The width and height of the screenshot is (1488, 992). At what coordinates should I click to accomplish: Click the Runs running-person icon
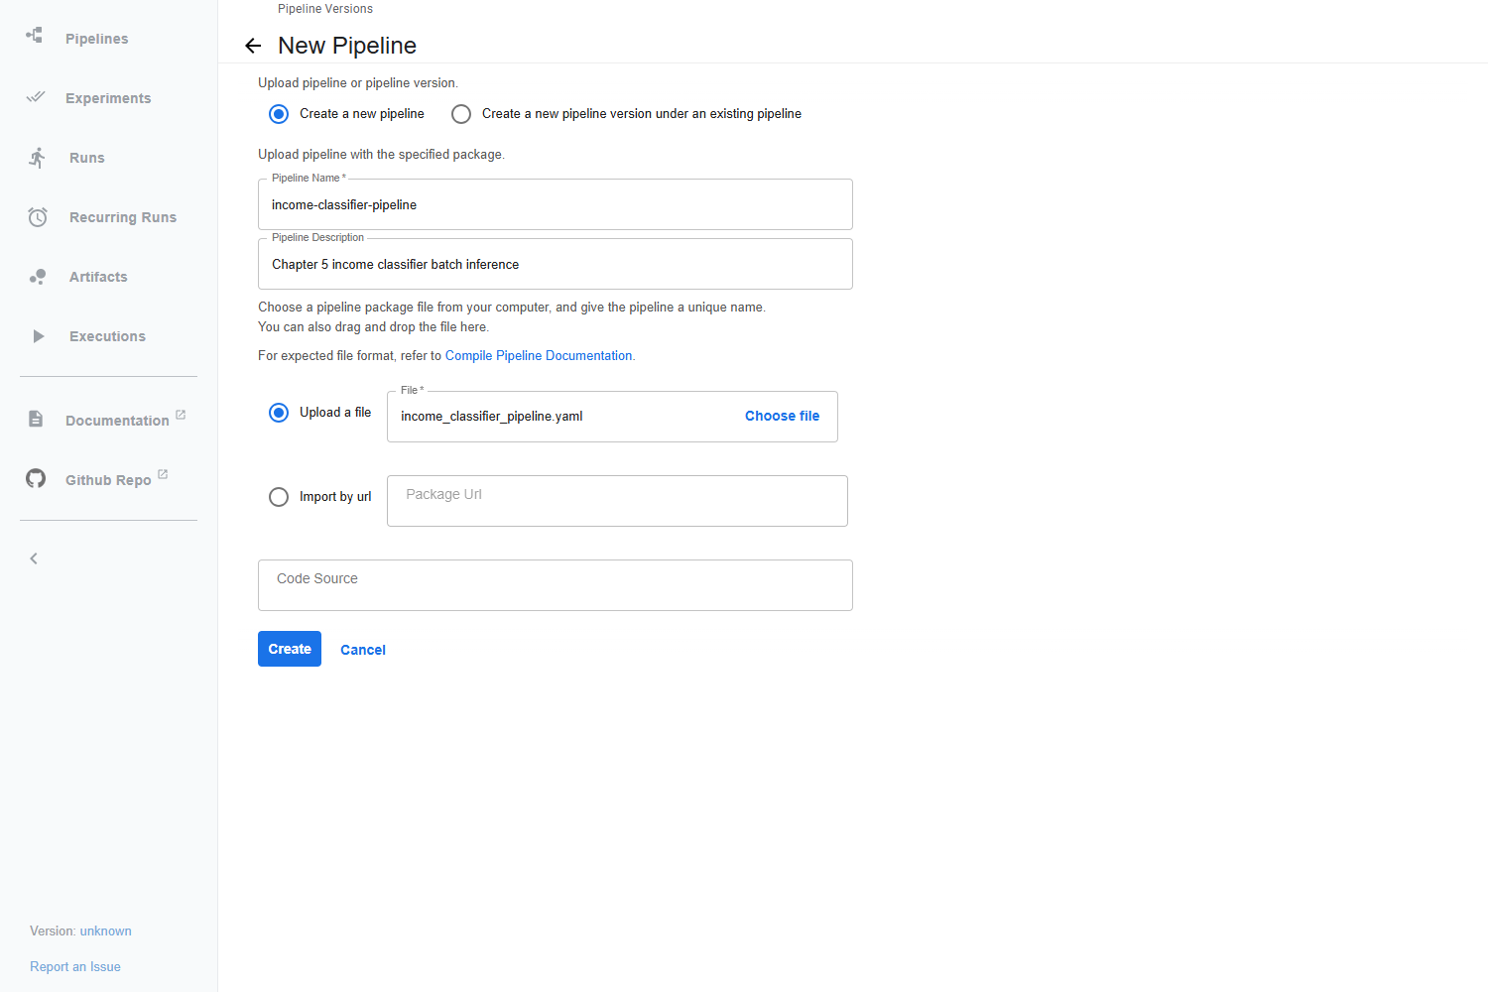tap(38, 158)
